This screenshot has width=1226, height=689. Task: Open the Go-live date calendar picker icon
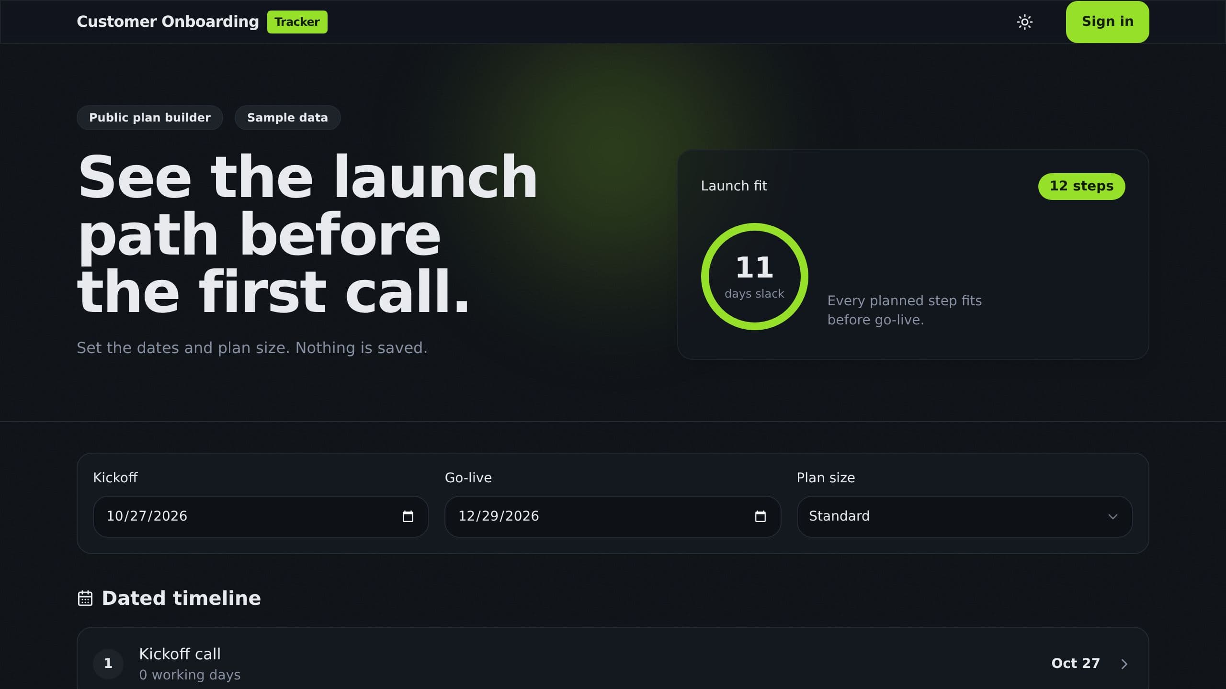(760, 517)
